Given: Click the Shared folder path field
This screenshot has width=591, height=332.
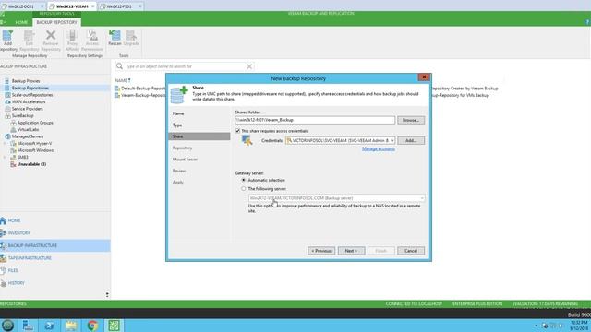Looking at the screenshot, I should pyautogui.click(x=315, y=120).
